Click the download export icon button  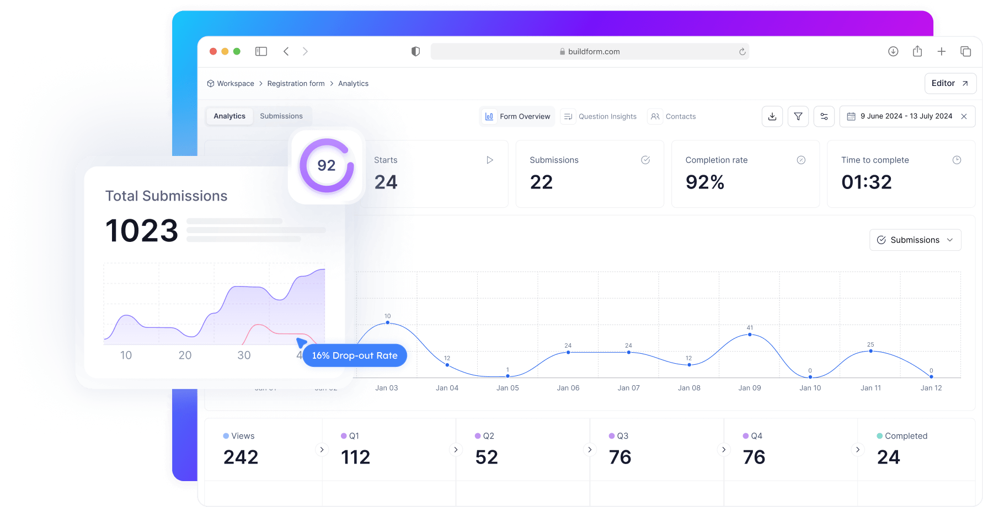coord(772,116)
